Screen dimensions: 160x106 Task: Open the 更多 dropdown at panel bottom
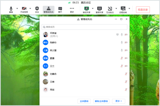(x=119, y=101)
